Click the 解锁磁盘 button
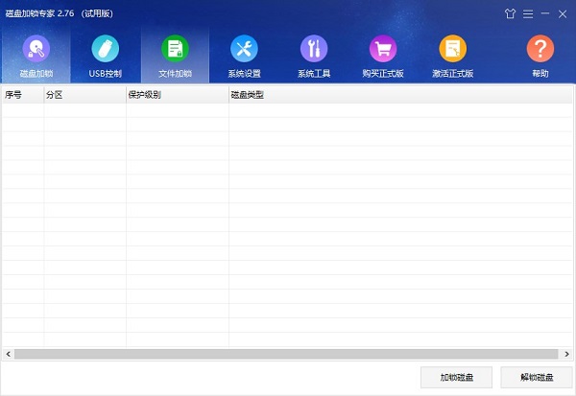Viewport: 576px width, 396px height. coord(537,377)
